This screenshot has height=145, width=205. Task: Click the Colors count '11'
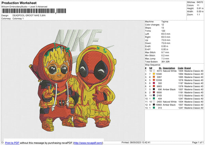[x=198, y=5]
